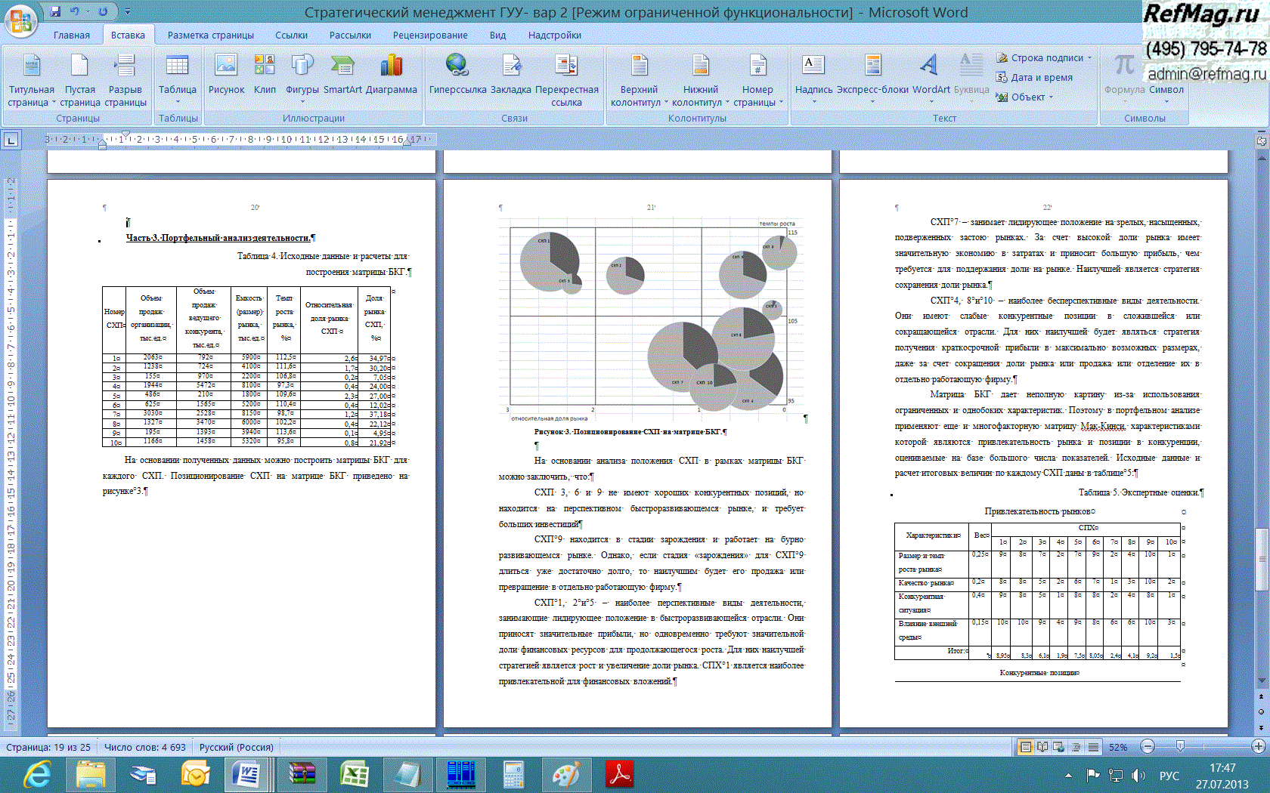Insert WordArt text
Screen dimensions: 1270x793
point(931,76)
